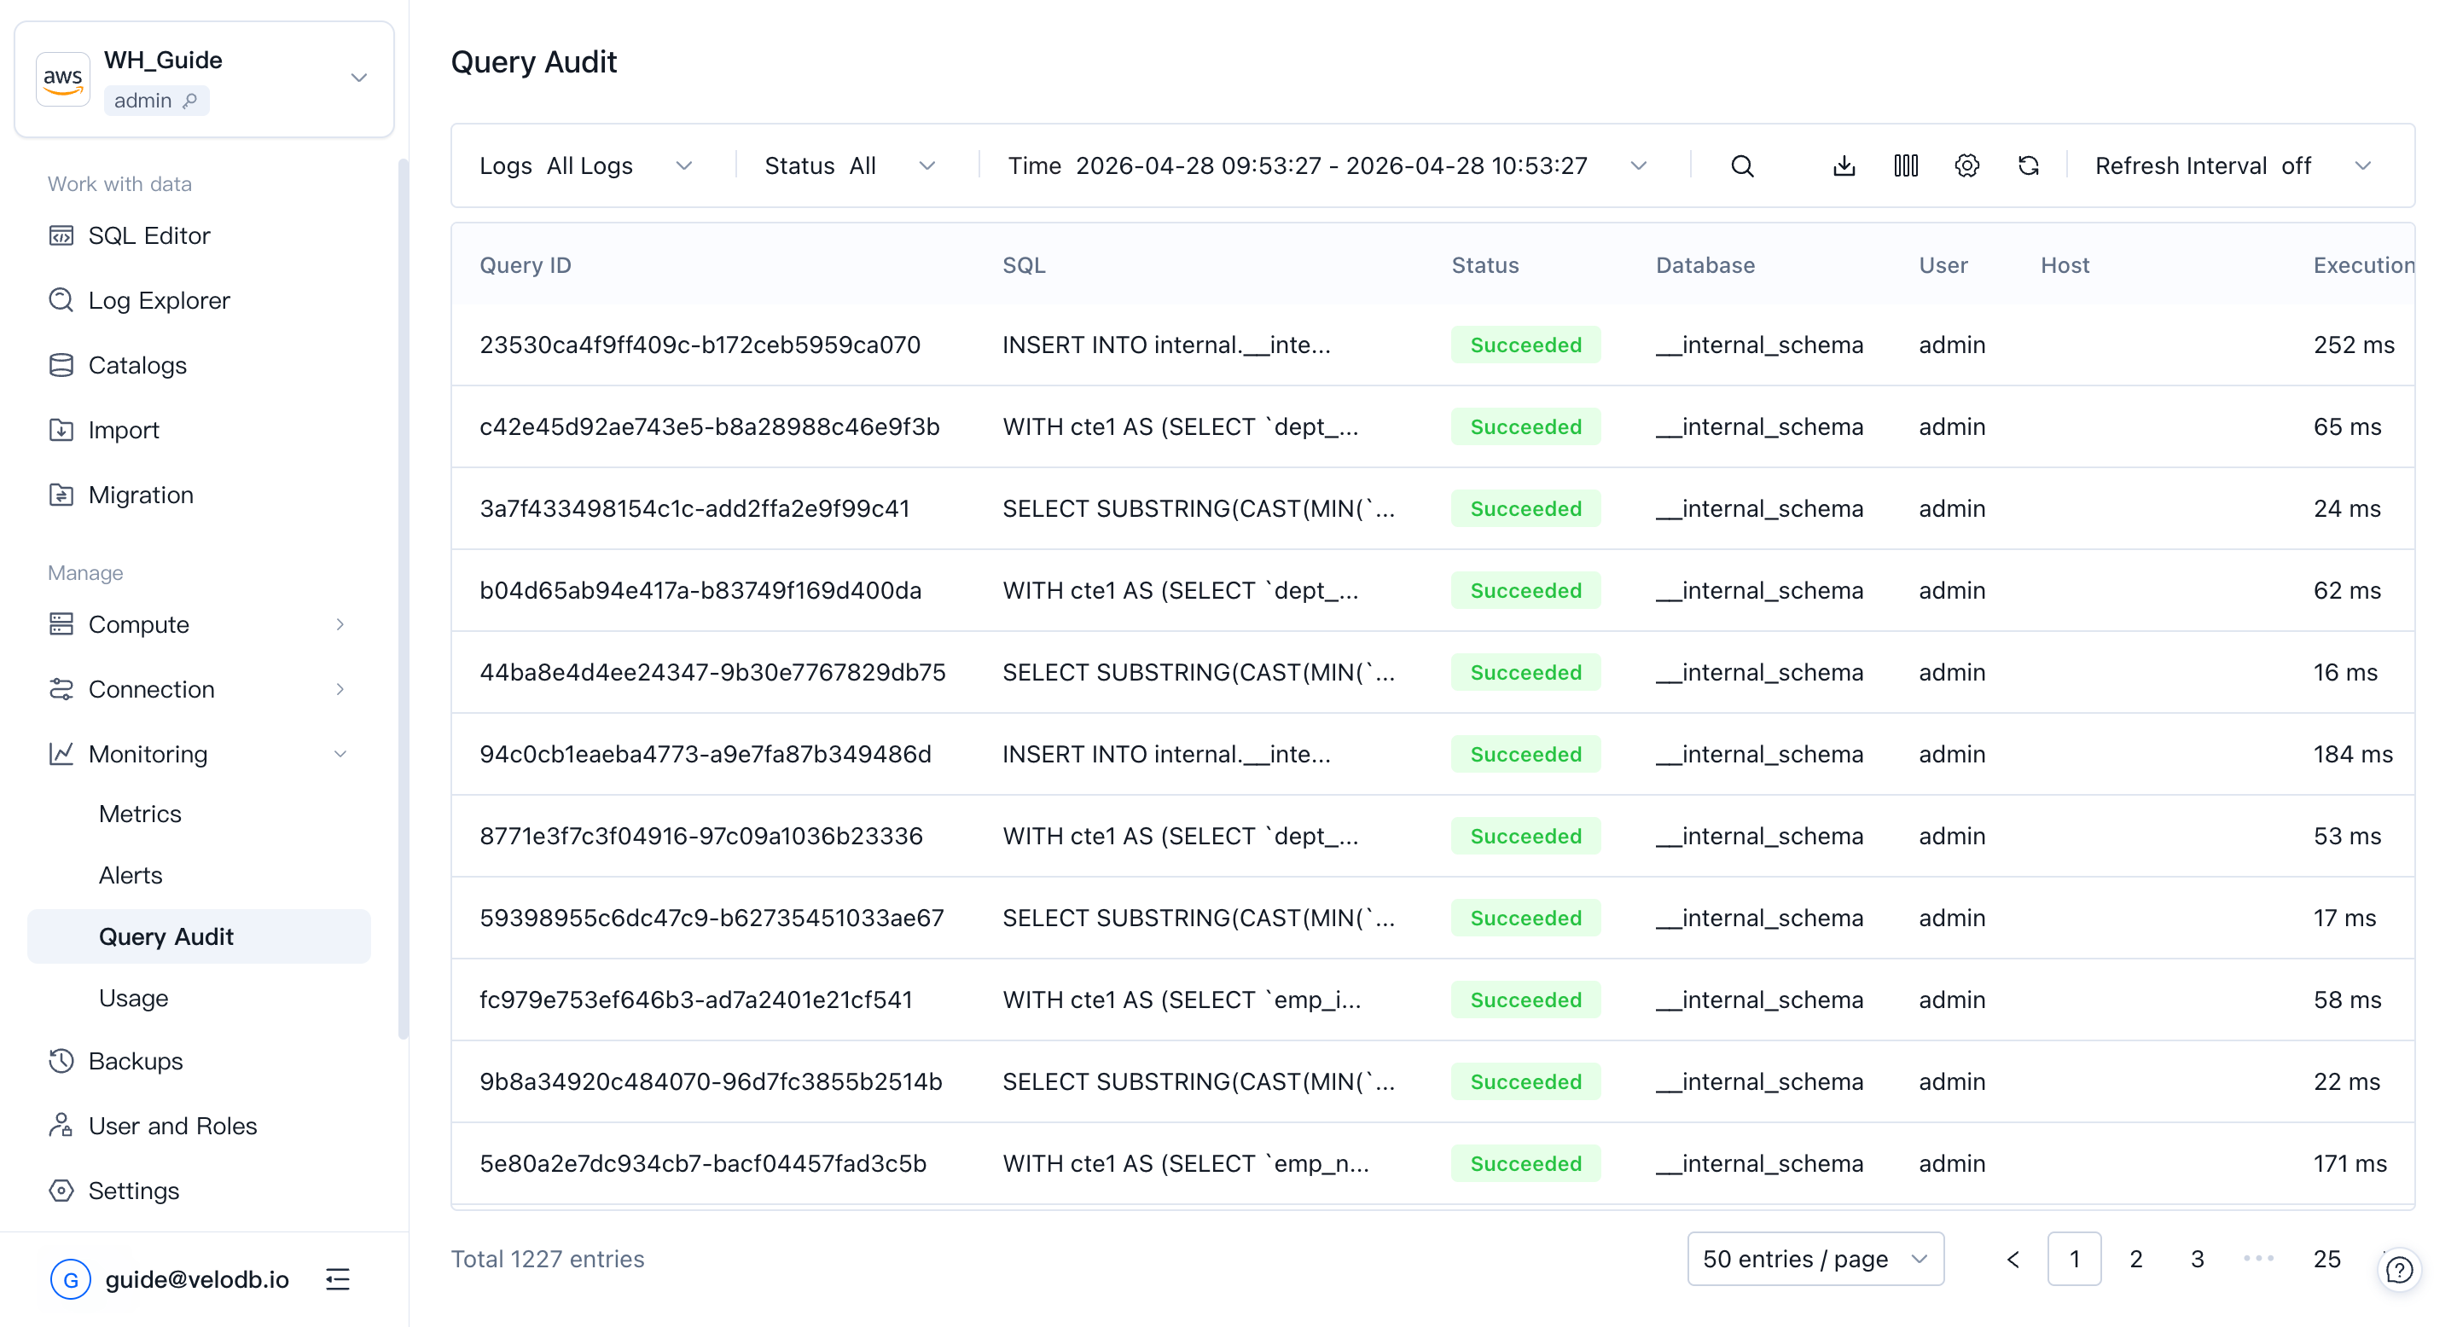Viewport: 2457px width, 1327px height.
Task: Collapse the left sidebar
Action: tap(336, 1279)
